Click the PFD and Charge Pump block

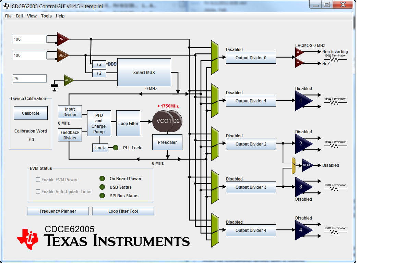click(x=99, y=123)
